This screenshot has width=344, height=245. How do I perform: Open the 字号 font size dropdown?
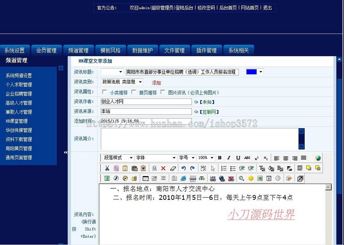187,157
